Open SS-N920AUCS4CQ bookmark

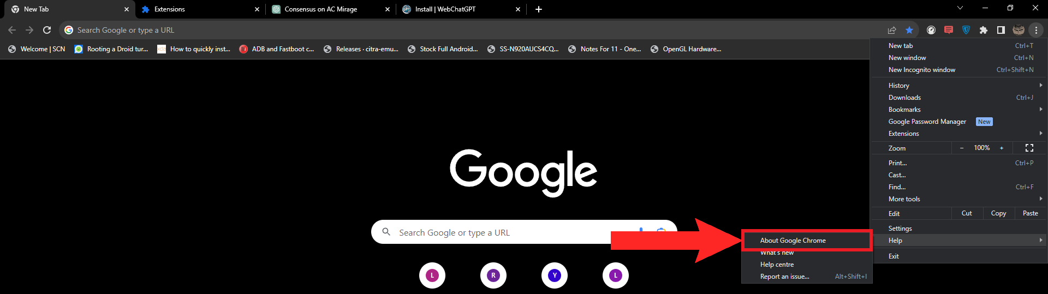pos(523,49)
